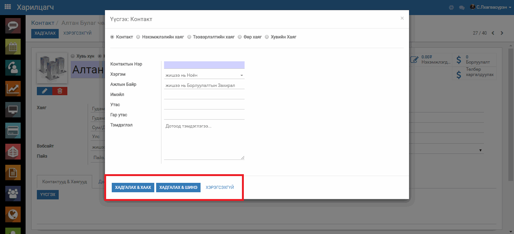The height and width of the screenshot is (234, 514).
Task: Click the red building app icon
Action: coord(13,152)
